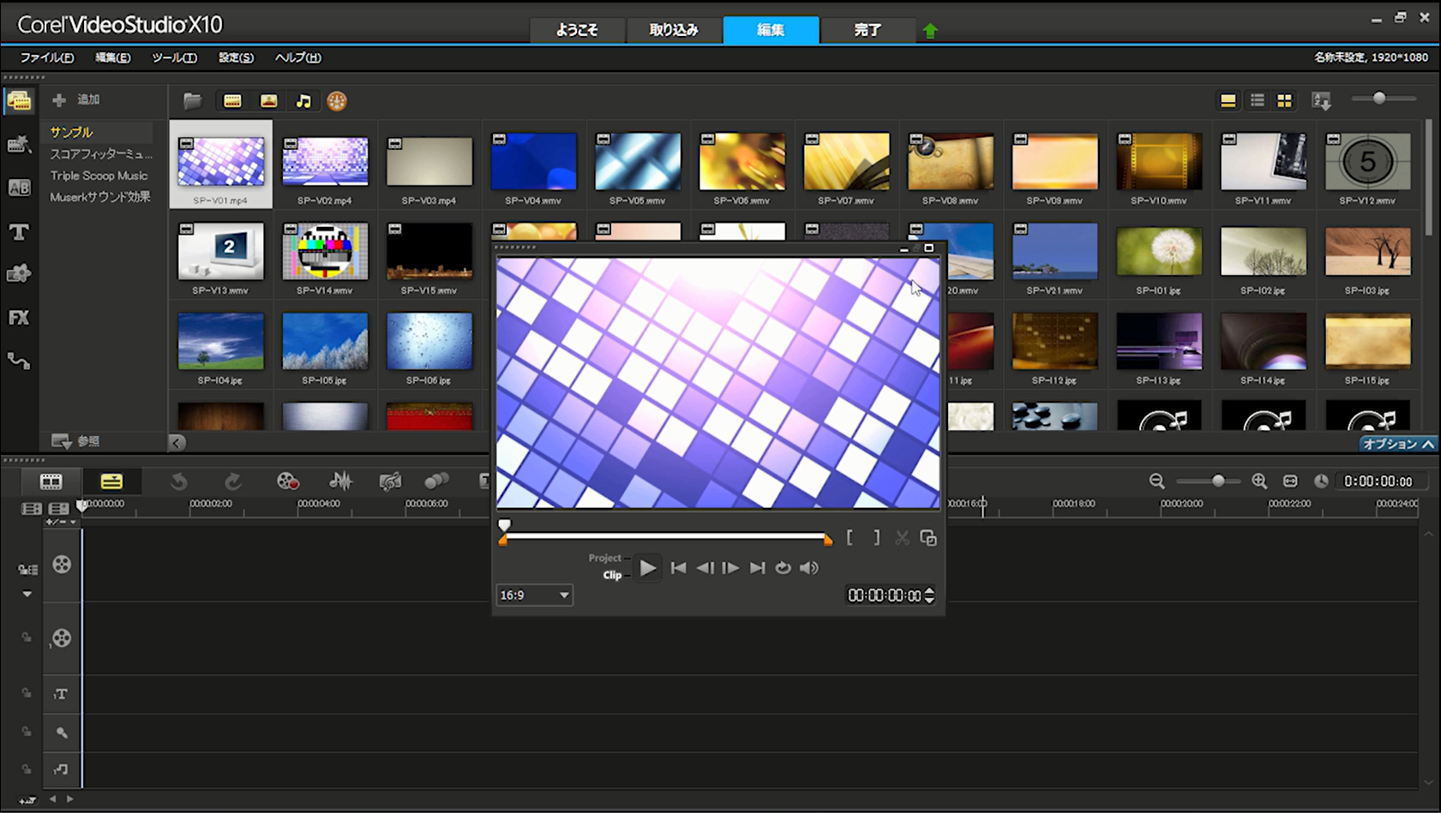The width and height of the screenshot is (1441, 813).
Task: Open the Sound Mixer tool
Action: [x=340, y=481]
